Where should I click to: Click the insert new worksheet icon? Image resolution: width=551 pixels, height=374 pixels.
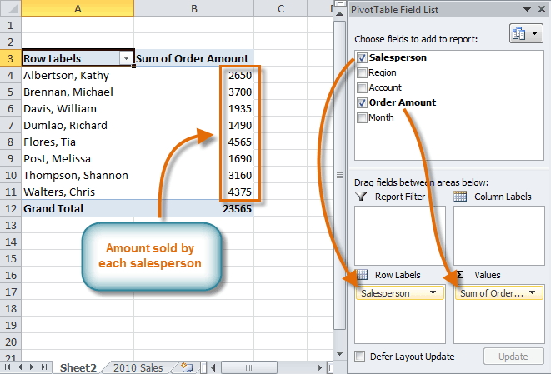point(186,367)
